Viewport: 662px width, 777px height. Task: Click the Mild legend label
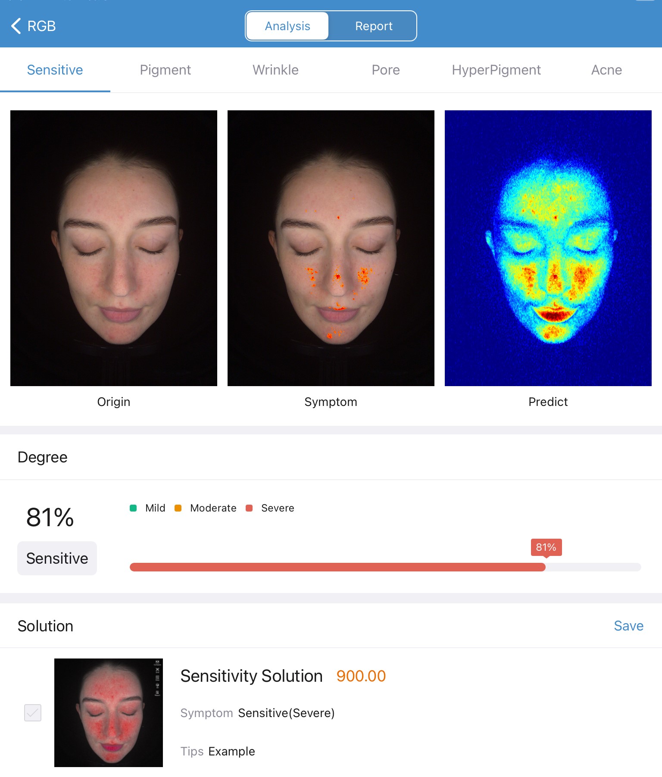155,508
